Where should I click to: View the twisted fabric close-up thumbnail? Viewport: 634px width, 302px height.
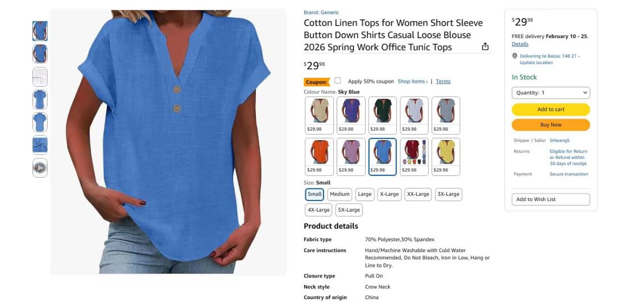[40, 145]
